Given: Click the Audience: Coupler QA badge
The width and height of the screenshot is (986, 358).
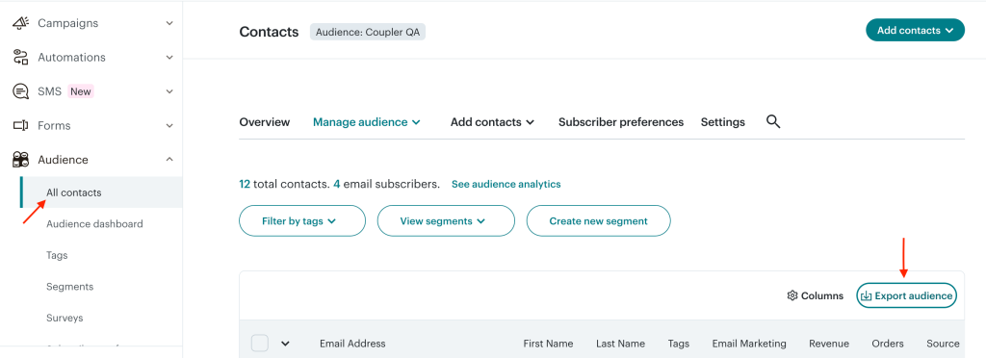Looking at the screenshot, I should (368, 32).
